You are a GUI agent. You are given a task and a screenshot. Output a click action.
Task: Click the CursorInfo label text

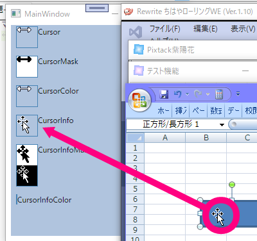click(56, 120)
